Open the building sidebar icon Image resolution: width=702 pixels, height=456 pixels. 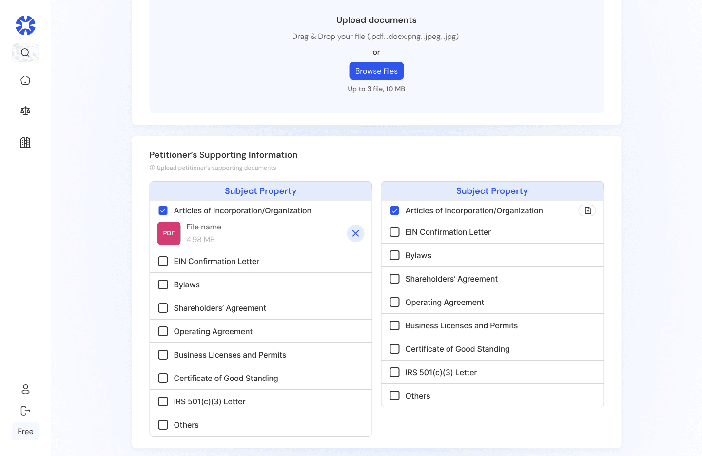pyautogui.click(x=25, y=142)
